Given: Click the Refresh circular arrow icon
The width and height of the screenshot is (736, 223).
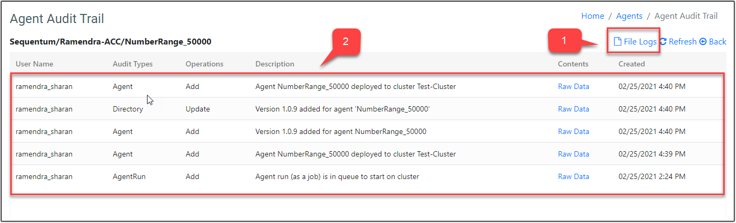Looking at the screenshot, I should [x=663, y=42].
